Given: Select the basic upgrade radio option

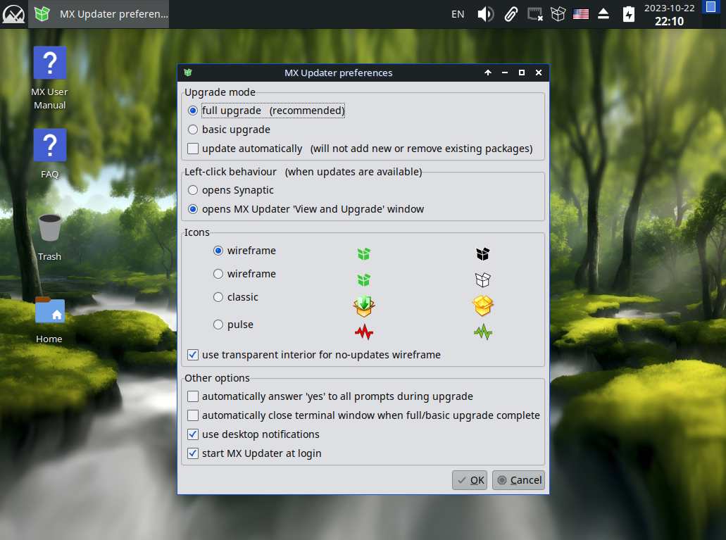Looking at the screenshot, I should [229, 130].
